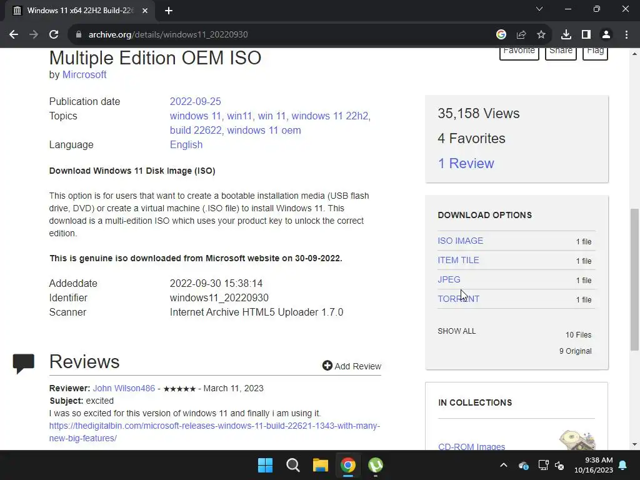Open the Windows Start menu
Image resolution: width=640 pixels, height=480 pixels.
coord(265,465)
